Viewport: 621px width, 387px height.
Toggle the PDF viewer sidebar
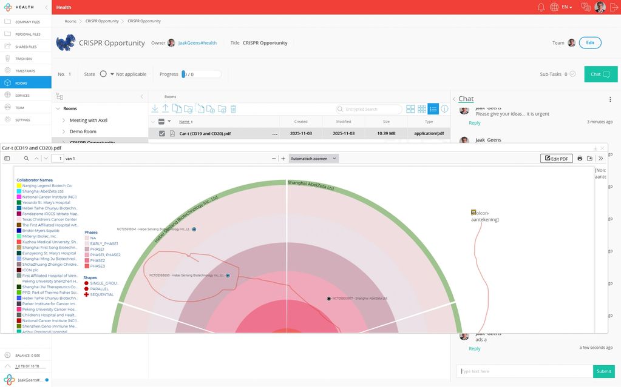(x=7, y=159)
